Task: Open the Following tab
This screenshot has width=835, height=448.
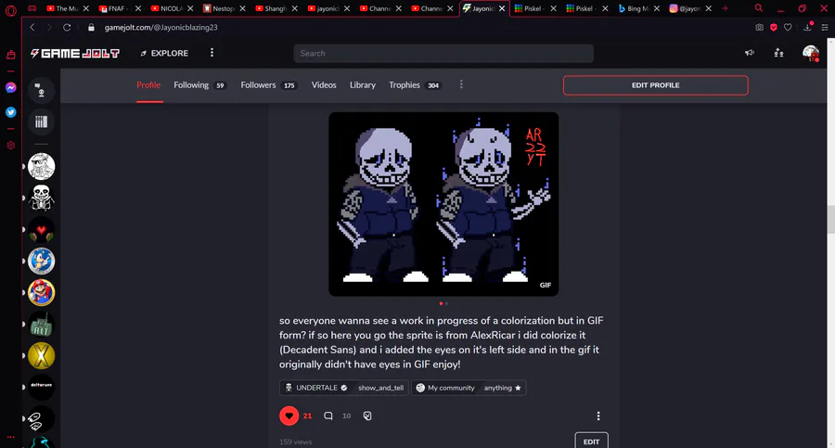Action: pyautogui.click(x=200, y=85)
